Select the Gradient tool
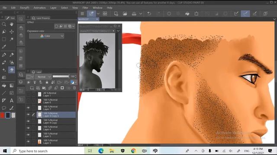This screenshot has height=155, width=277. (x=12, y=86)
